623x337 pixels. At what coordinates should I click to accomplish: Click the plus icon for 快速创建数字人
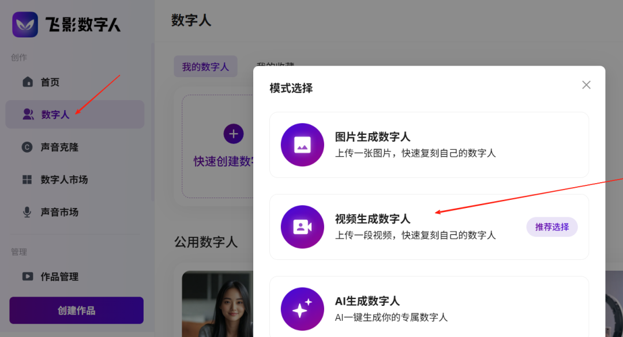point(234,134)
